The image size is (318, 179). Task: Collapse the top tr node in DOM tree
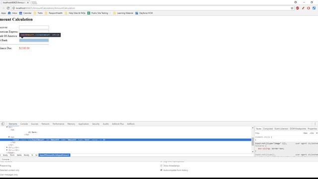7,127
